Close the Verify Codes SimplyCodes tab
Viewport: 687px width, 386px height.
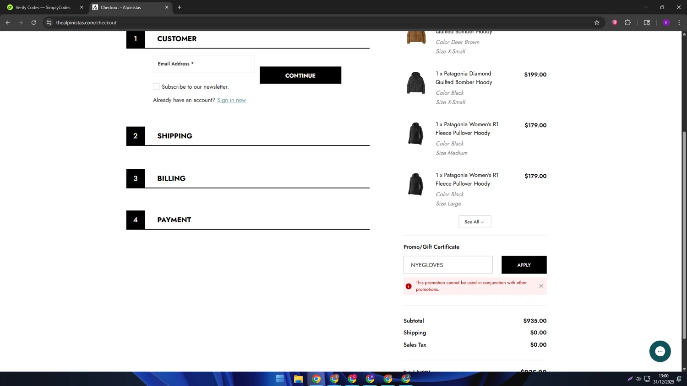[x=82, y=7]
